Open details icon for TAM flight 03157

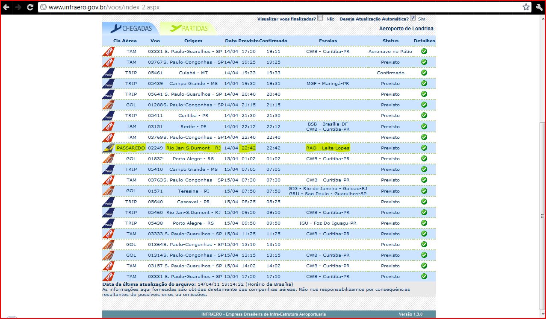(424, 266)
